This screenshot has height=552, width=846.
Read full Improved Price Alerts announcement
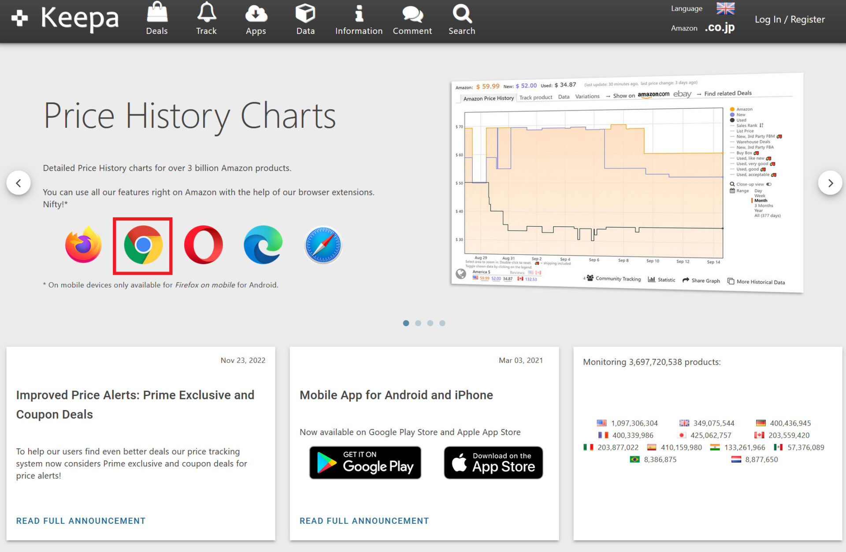pos(81,521)
